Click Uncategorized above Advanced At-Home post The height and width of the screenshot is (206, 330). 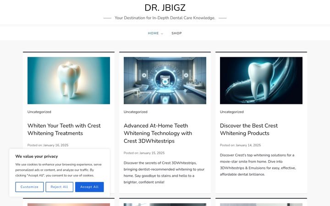[x=135, y=112]
